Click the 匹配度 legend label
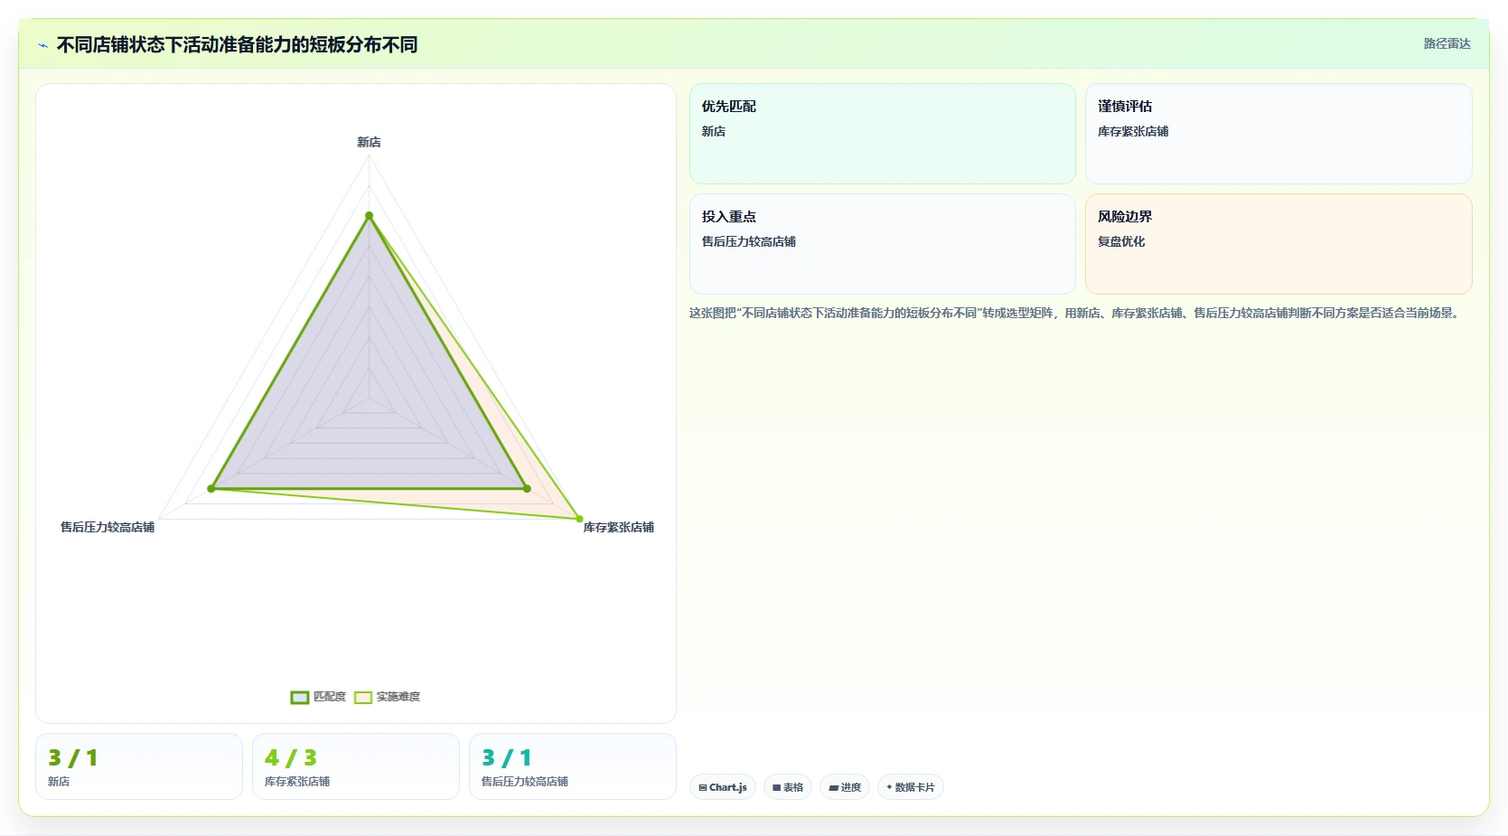This screenshot has width=1508, height=836. tap(330, 697)
